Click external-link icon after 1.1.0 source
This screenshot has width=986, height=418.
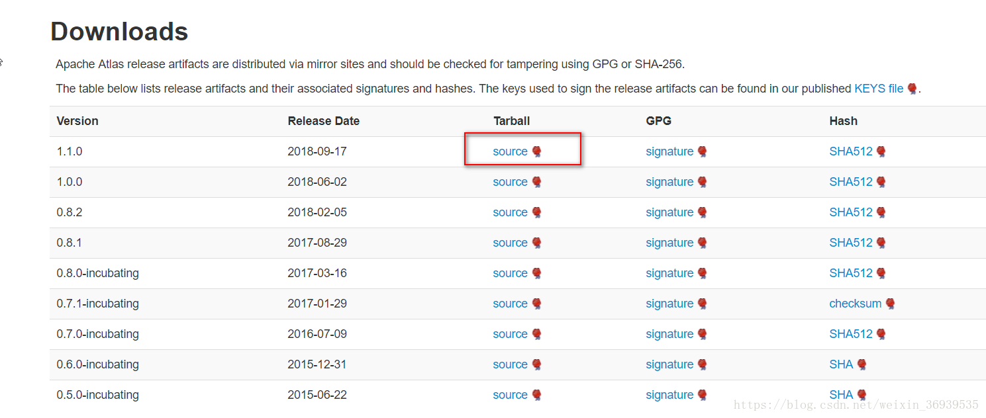[x=536, y=152]
